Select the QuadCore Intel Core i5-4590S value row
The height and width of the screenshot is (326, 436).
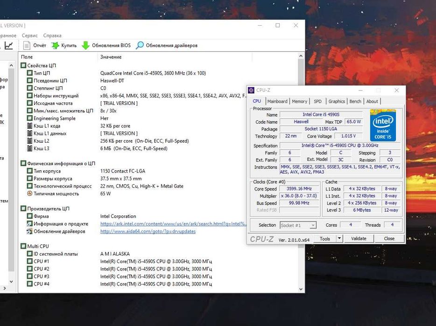pyautogui.click(x=153, y=73)
